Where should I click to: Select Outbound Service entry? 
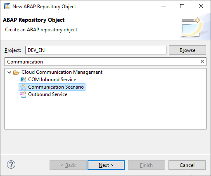tap(48, 94)
